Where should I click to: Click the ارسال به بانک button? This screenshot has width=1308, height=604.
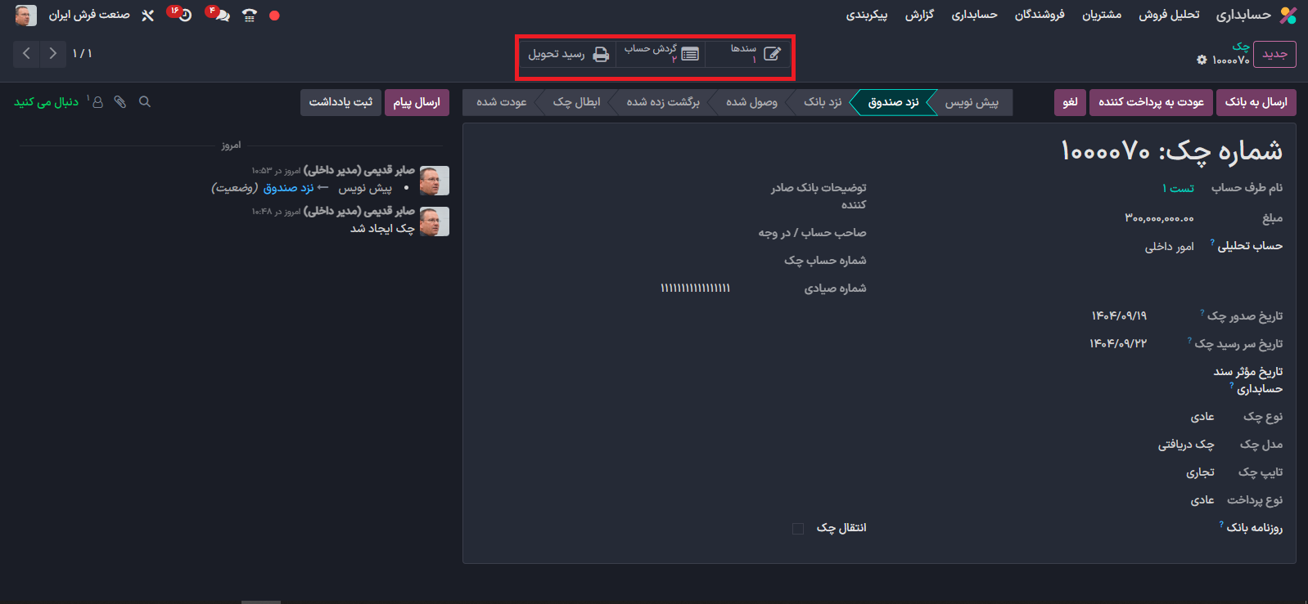click(1256, 102)
